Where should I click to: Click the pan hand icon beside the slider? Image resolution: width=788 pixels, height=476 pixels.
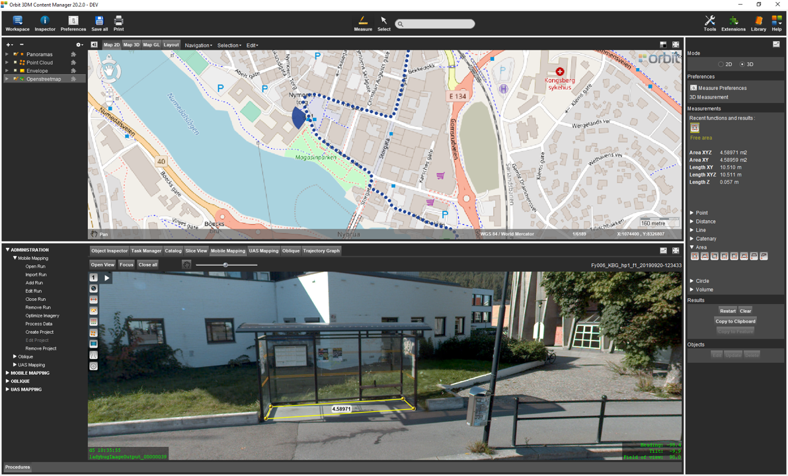(x=186, y=264)
